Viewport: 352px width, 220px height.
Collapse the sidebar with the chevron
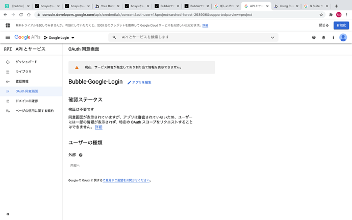click(x=8, y=214)
